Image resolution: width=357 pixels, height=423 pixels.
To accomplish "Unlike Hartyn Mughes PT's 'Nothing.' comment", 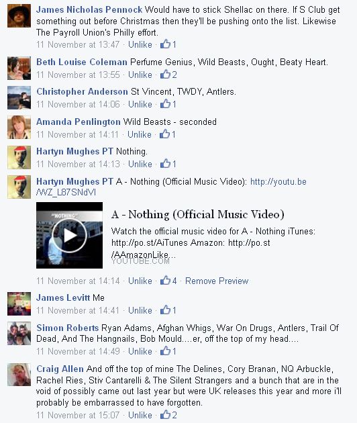I will (x=140, y=164).
